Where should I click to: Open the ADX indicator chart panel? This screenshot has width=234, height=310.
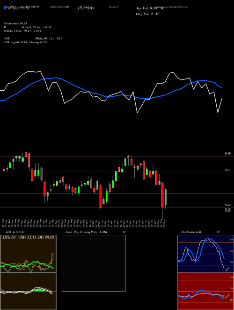[x=28, y=254]
